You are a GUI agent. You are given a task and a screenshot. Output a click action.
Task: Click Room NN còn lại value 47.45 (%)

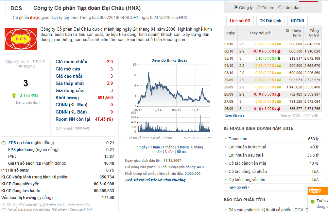click(104, 119)
